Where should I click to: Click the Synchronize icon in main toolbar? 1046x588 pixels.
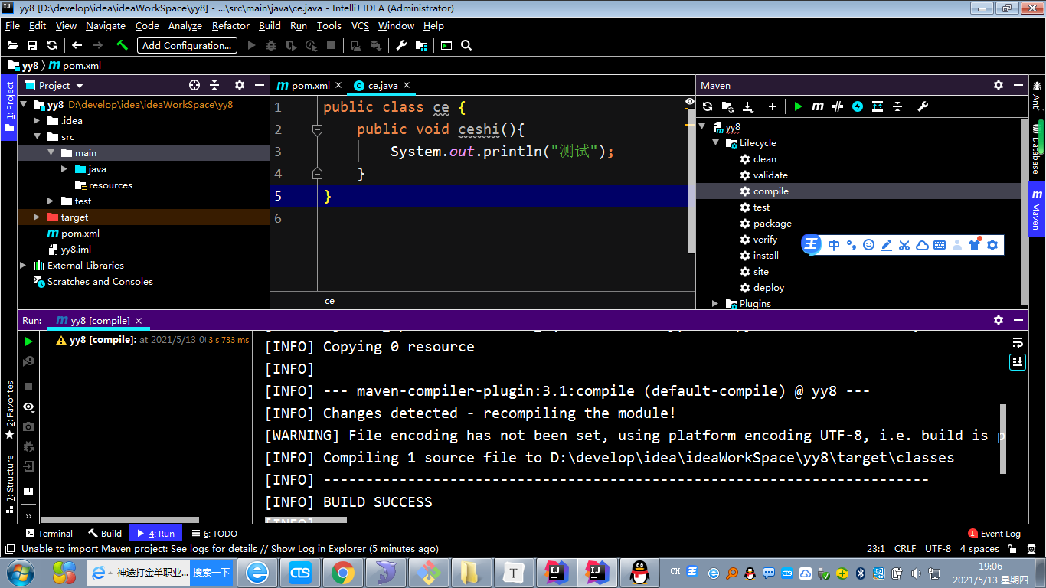click(52, 45)
